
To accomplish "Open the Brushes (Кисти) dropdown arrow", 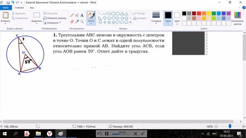I will [91, 24].
